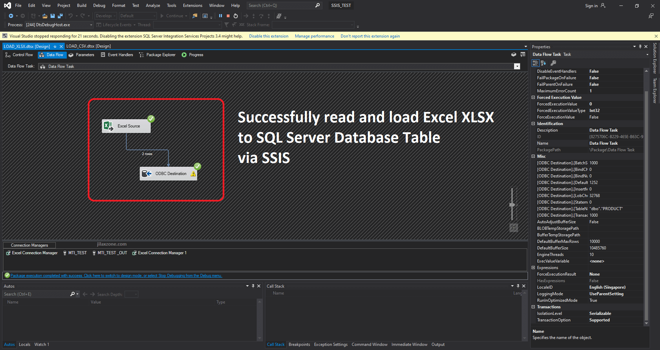This screenshot has height=350, width=660.
Task: Click package execution completed success link
Action: 116,276
